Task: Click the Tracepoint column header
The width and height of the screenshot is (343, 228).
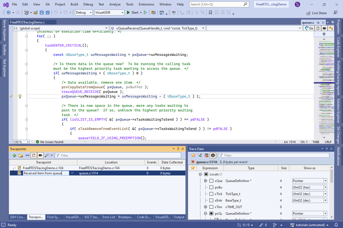Action: (x=43, y=162)
